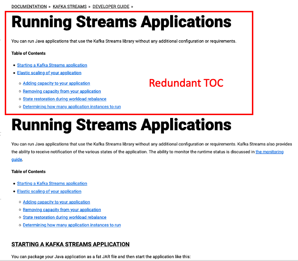Click the 'STARTING A KAFKA STREAMS APPLICATION' heading
The height and width of the screenshot is (261, 298).
click(70, 244)
